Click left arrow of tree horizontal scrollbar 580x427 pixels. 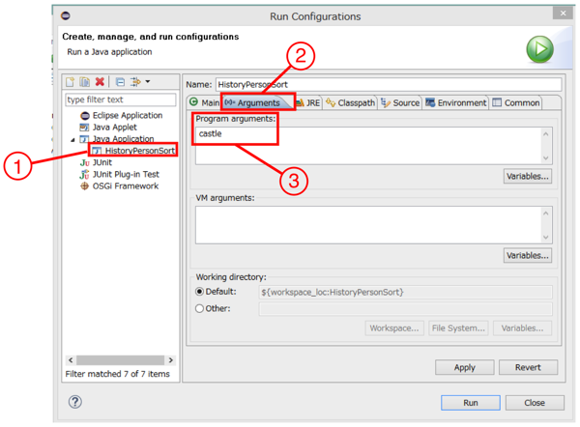pos(71,360)
